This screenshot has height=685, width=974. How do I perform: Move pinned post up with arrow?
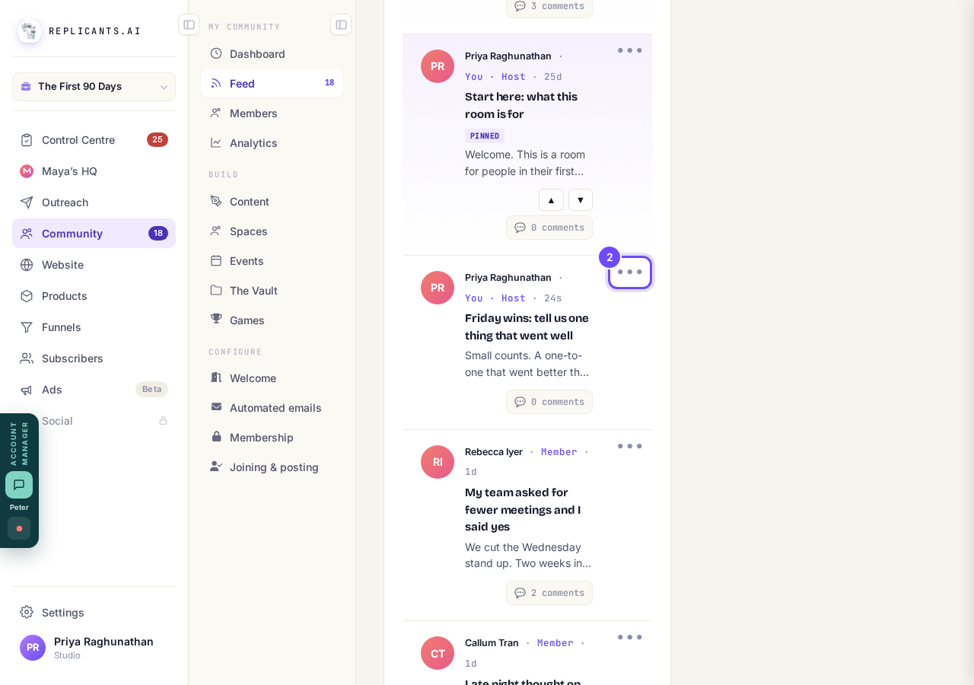coord(551,200)
